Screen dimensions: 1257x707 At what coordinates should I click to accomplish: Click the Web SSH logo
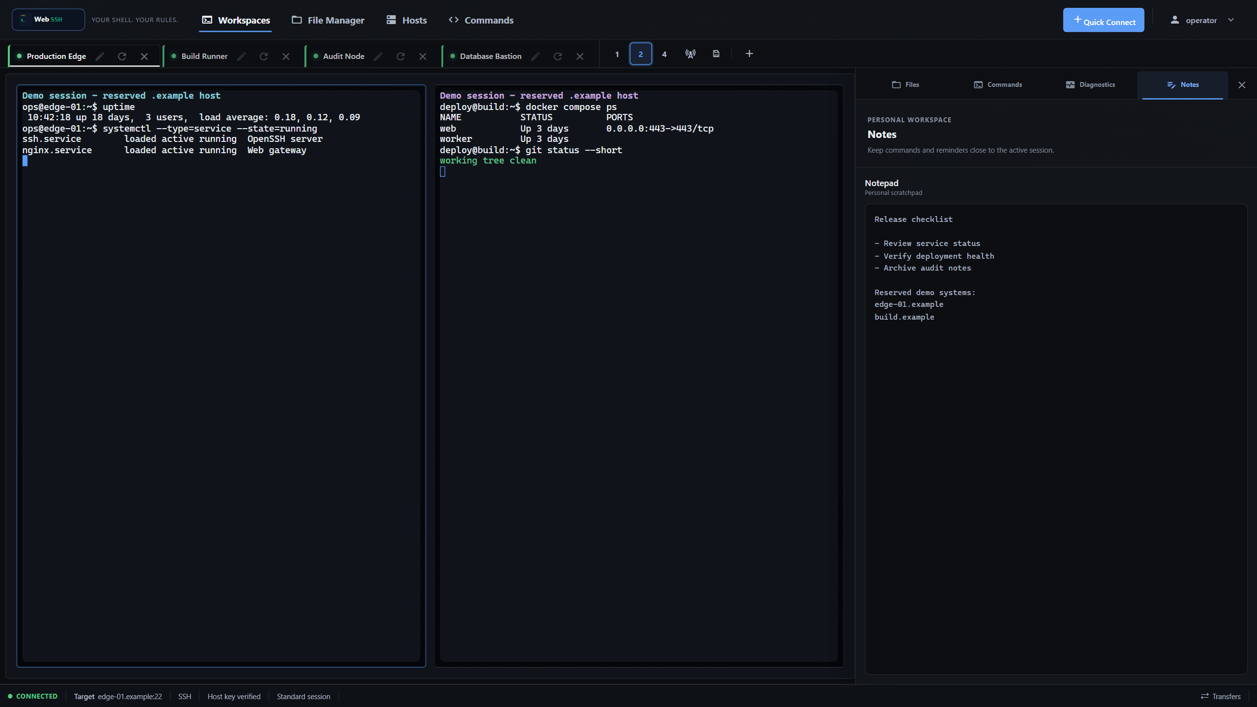tap(48, 20)
